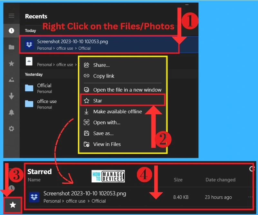Click the Dropbox icon in Starred list
The image size is (258, 215).
tap(34, 197)
